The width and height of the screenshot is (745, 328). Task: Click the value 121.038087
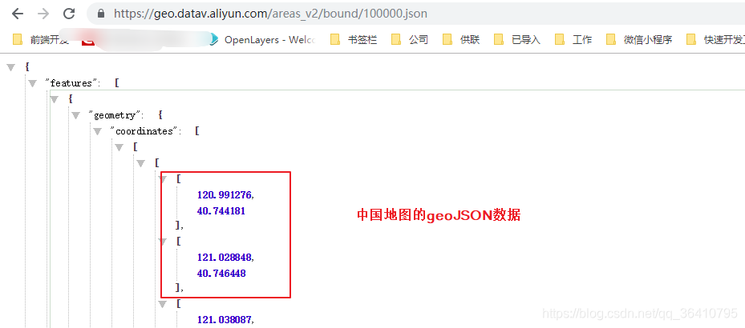(x=225, y=320)
